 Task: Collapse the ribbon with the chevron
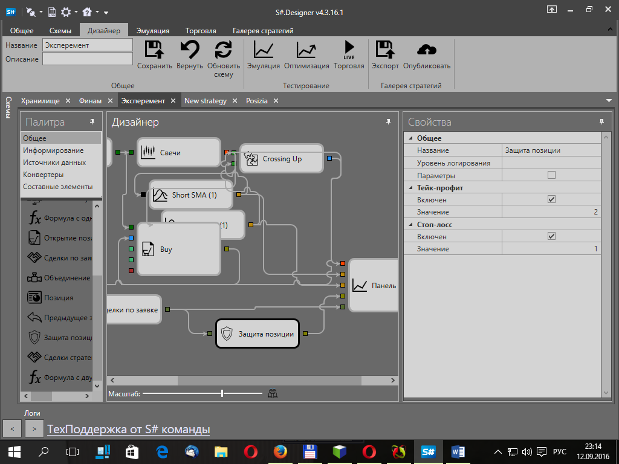tap(611, 30)
